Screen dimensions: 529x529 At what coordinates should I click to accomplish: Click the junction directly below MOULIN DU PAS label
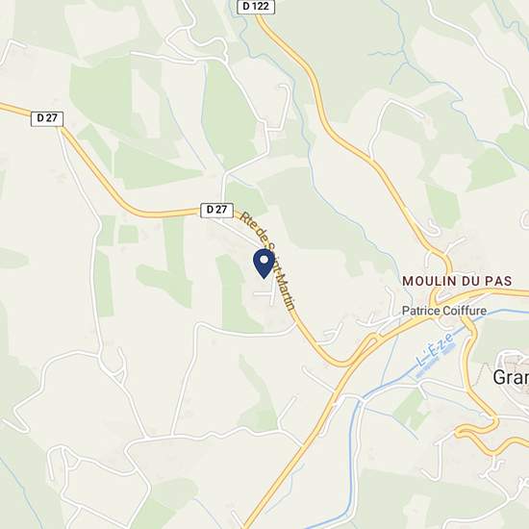click(435, 299)
